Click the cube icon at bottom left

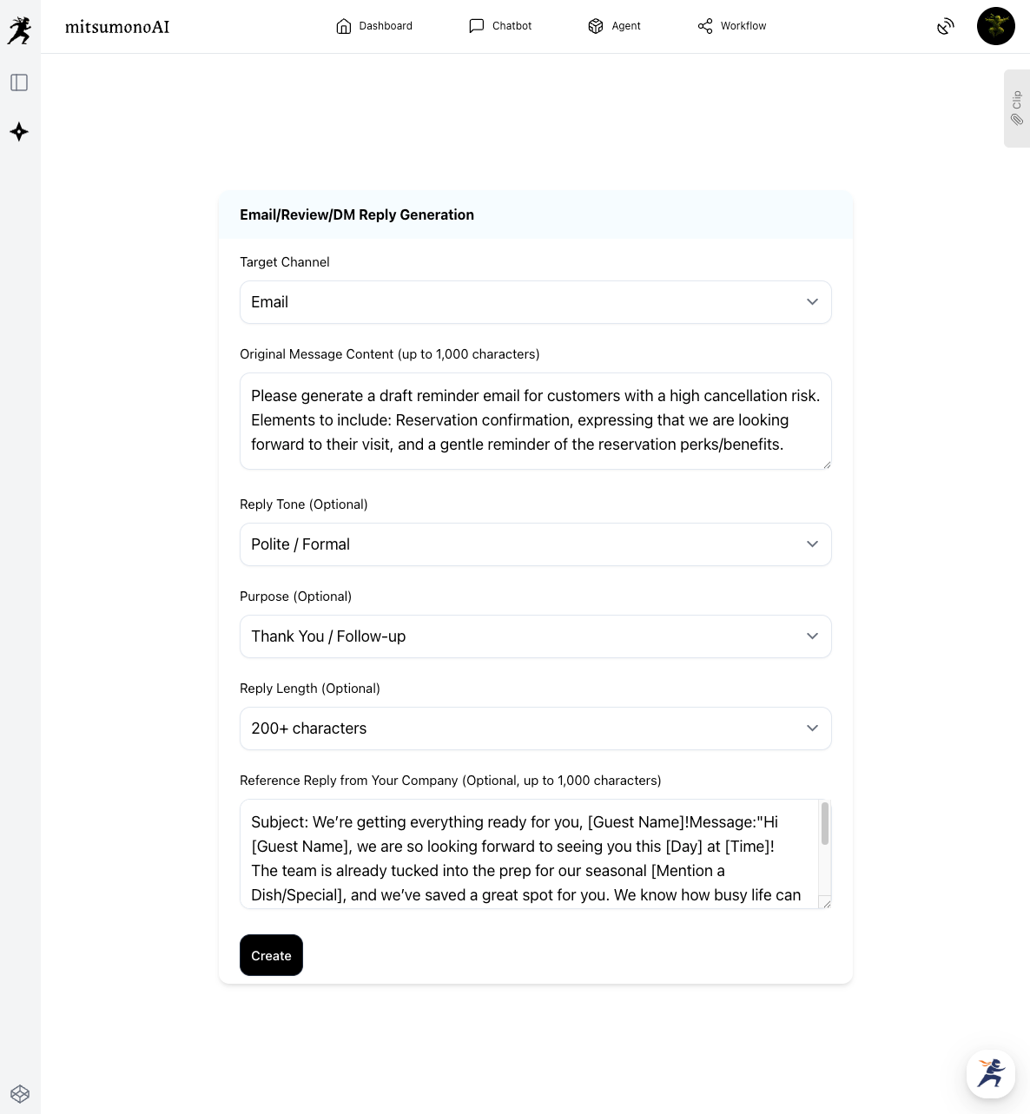20,1094
